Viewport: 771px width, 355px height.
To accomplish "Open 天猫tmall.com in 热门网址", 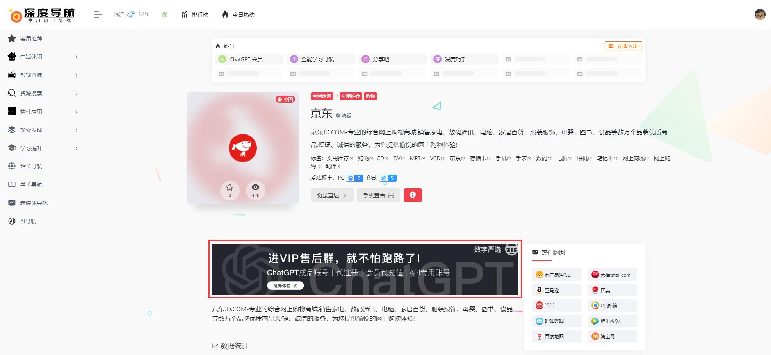I will [613, 275].
